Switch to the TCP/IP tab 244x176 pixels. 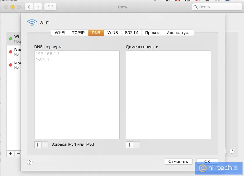point(78,33)
